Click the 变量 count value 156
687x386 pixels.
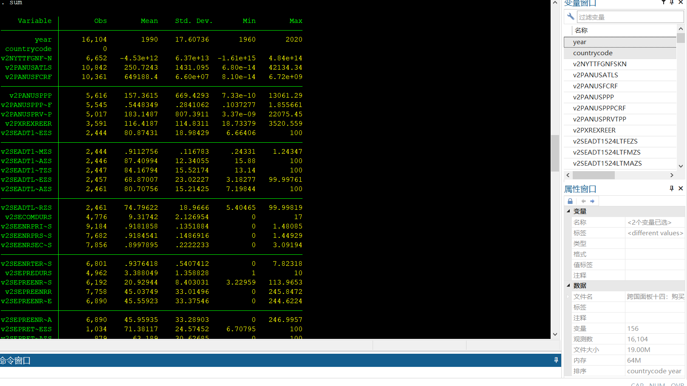(655, 328)
